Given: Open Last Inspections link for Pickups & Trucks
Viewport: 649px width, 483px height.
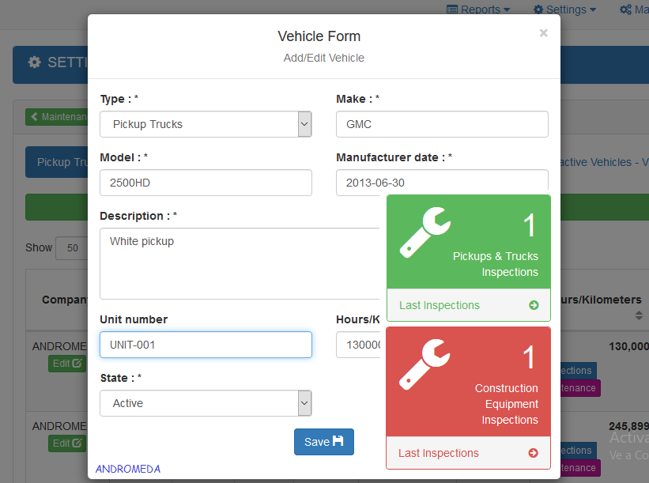Looking at the screenshot, I should coord(440,305).
